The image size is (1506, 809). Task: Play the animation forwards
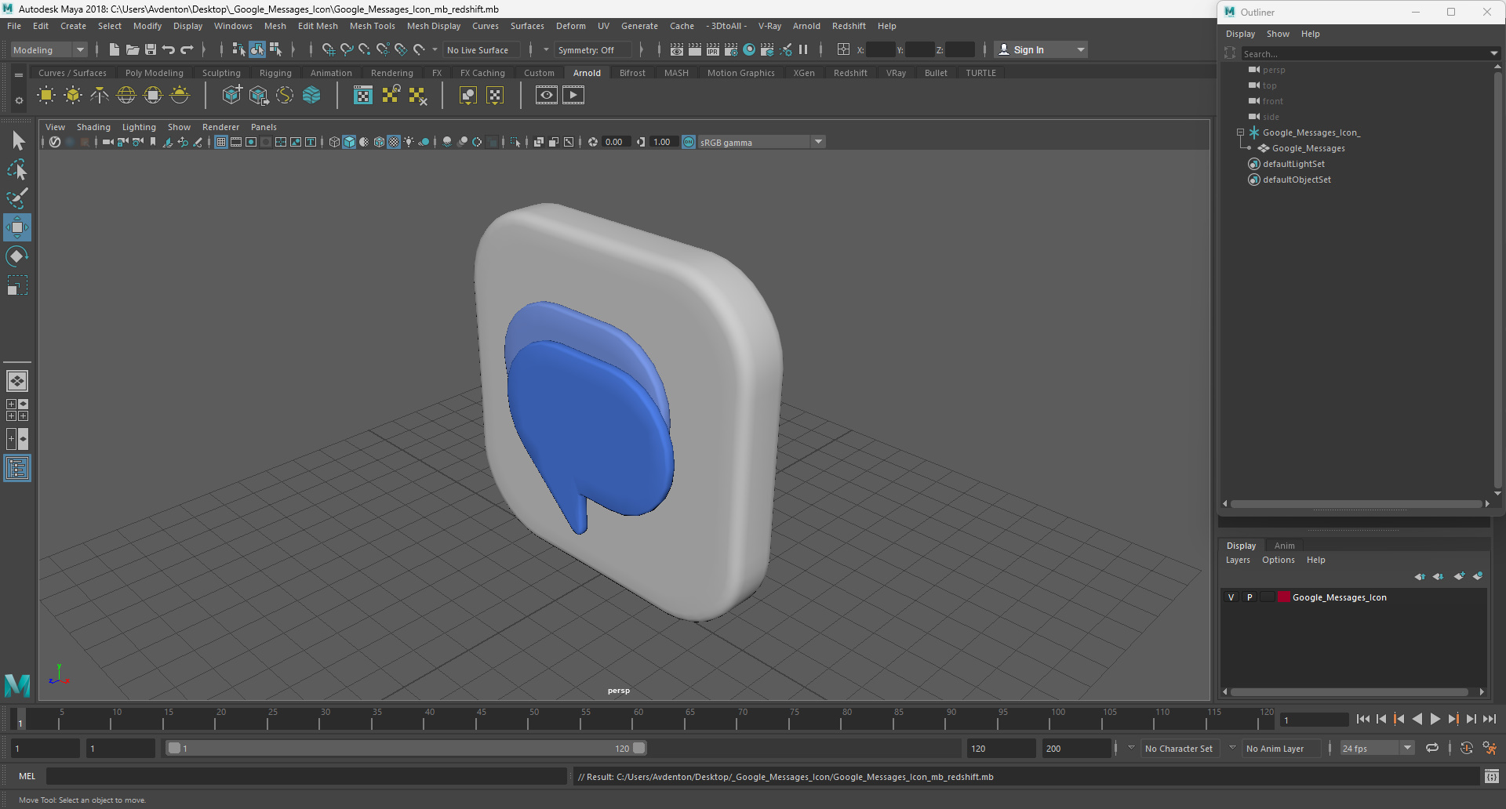(1435, 719)
